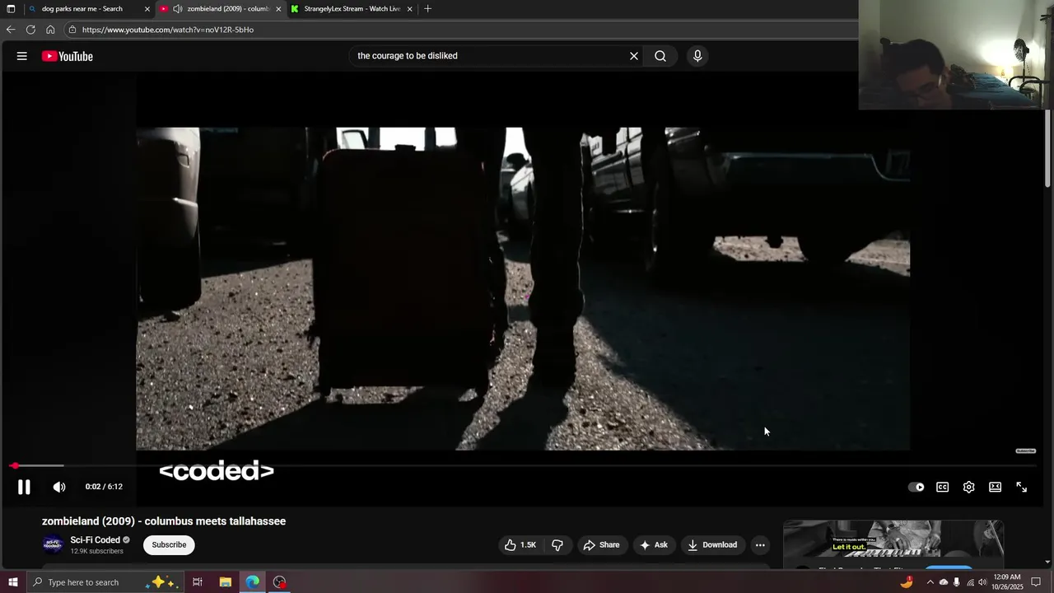1054x593 pixels.
Task: Show hidden system tray icons
Action: (930, 582)
